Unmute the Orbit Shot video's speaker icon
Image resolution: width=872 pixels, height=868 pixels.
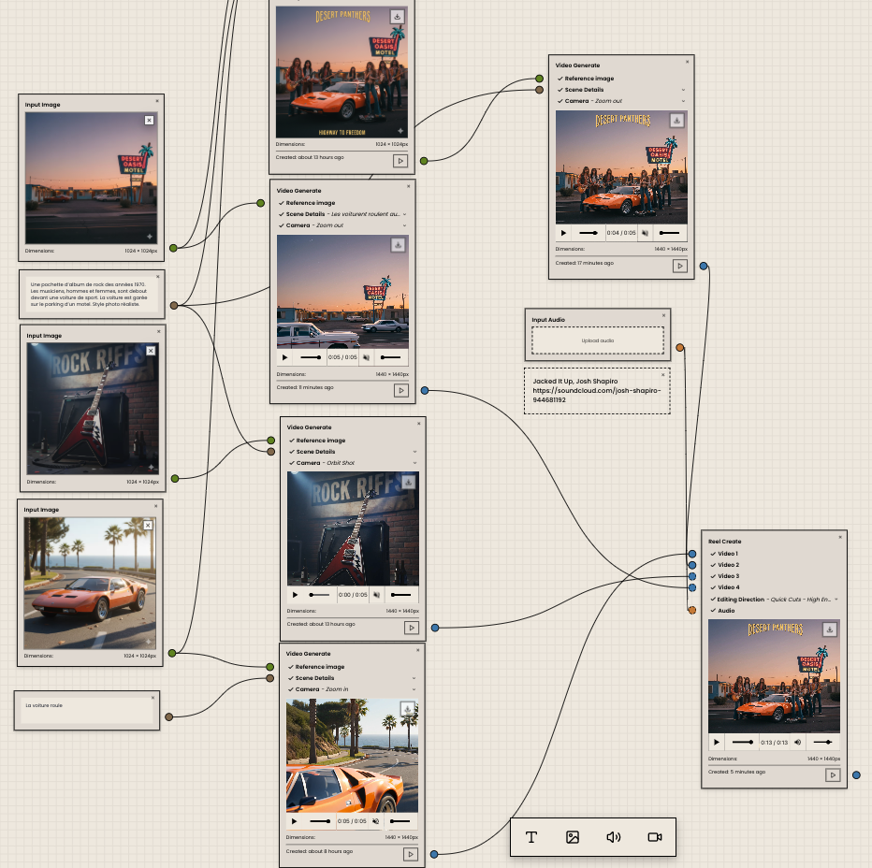(376, 594)
